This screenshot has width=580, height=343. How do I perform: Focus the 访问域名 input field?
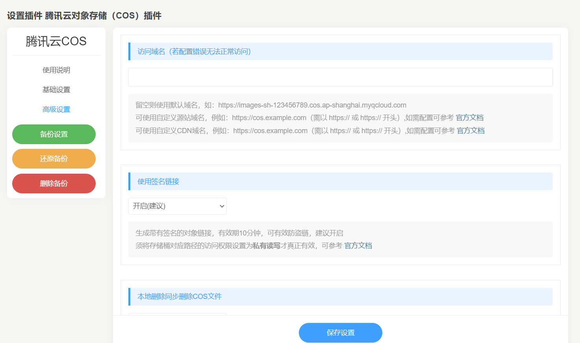(341, 77)
